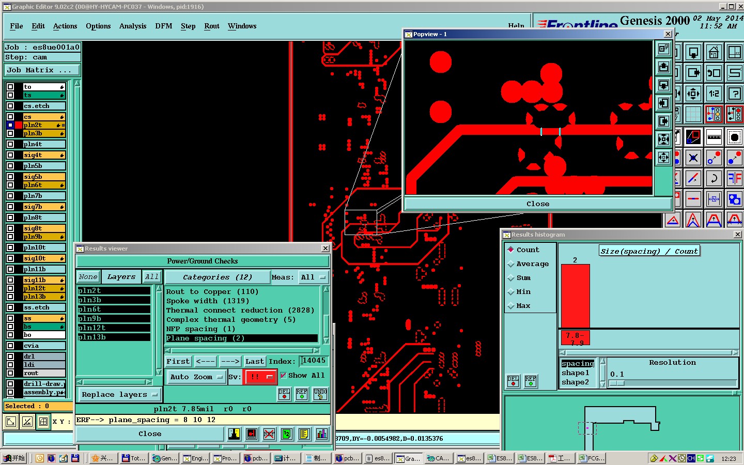The width and height of the screenshot is (744, 465).
Task: Click the pan-down icon in Popview toolbar
Action: coord(663,85)
